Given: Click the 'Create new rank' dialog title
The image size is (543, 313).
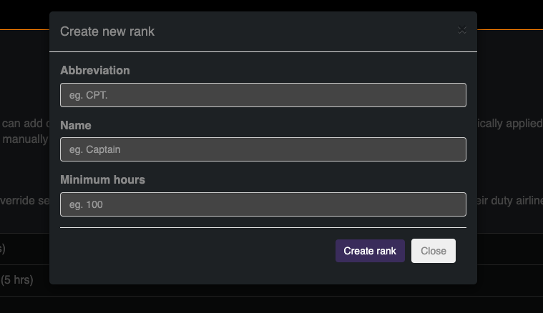Looking at the screenshot, I should [x=107, y=31].
